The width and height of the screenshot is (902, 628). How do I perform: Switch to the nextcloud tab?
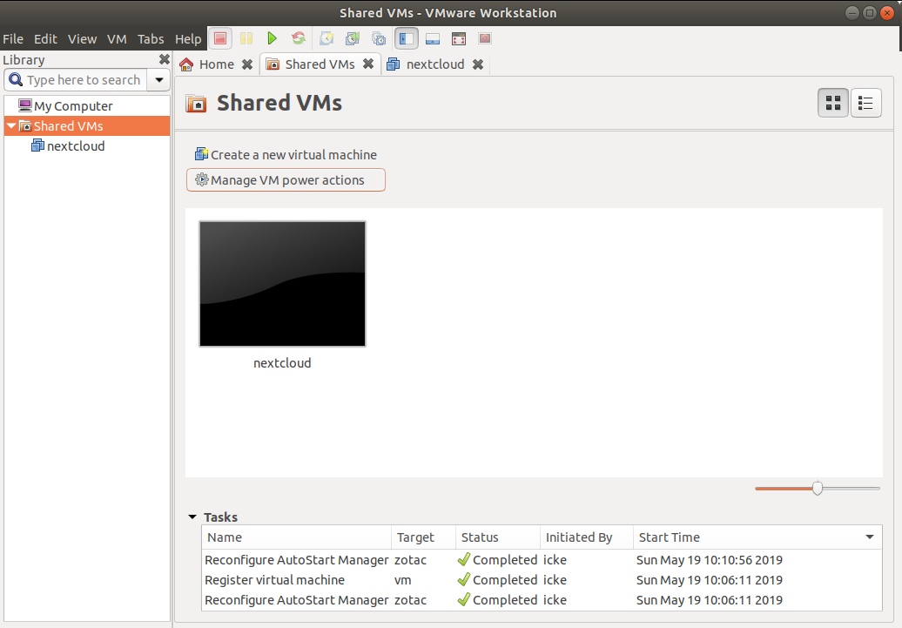click(x=435, y=64)
